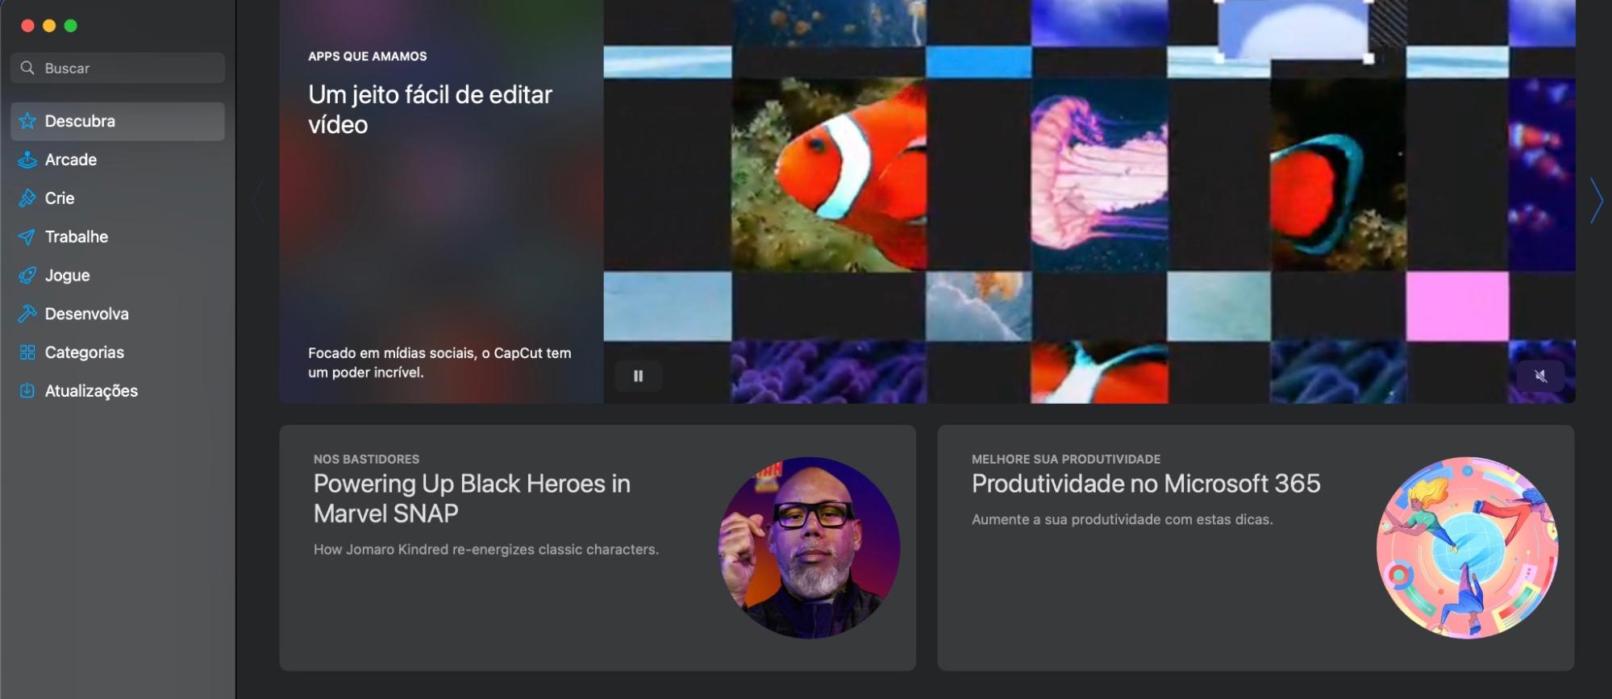Screen dimensions: 1612x699
Task: Minimize the App Store window
Action: (x=49, y=26)
